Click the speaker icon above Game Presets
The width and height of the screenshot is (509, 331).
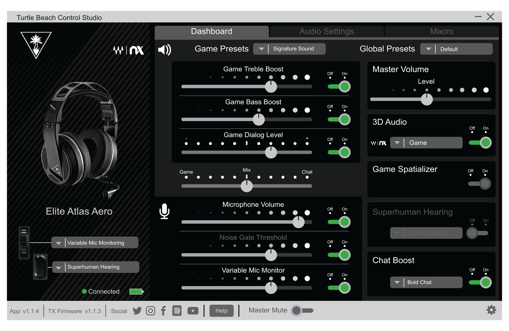coord(165,49)
